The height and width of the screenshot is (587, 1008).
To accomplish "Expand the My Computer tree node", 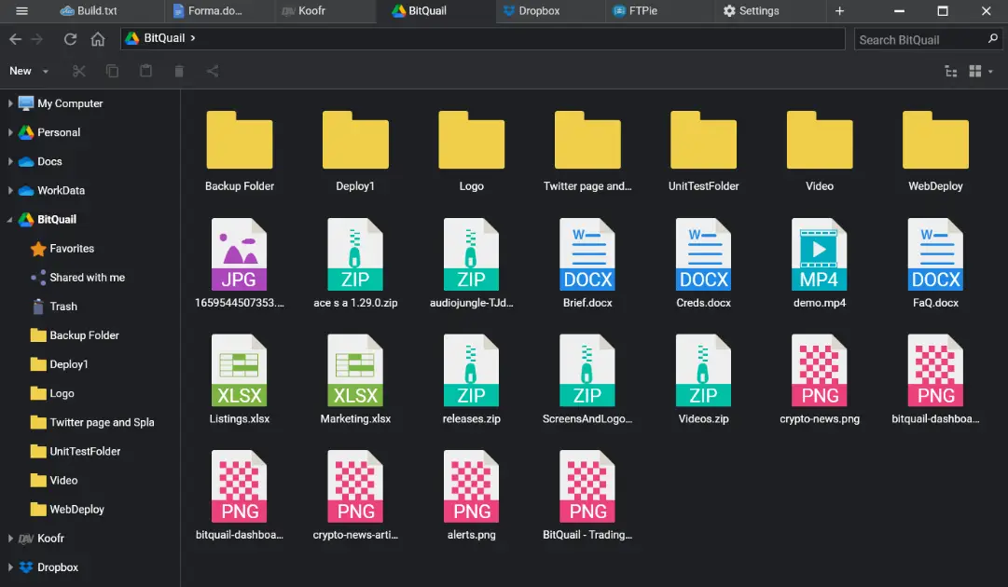I will [x=10, y=103].
